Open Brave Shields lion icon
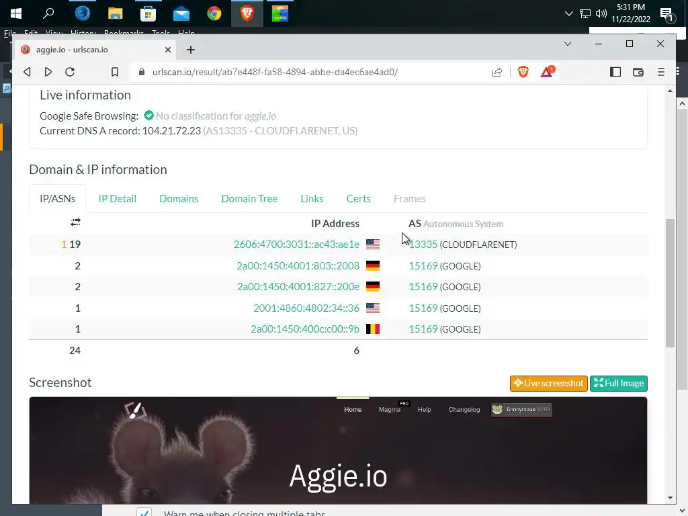This screenshot has width=688, height=516. (x=523, y=71)
